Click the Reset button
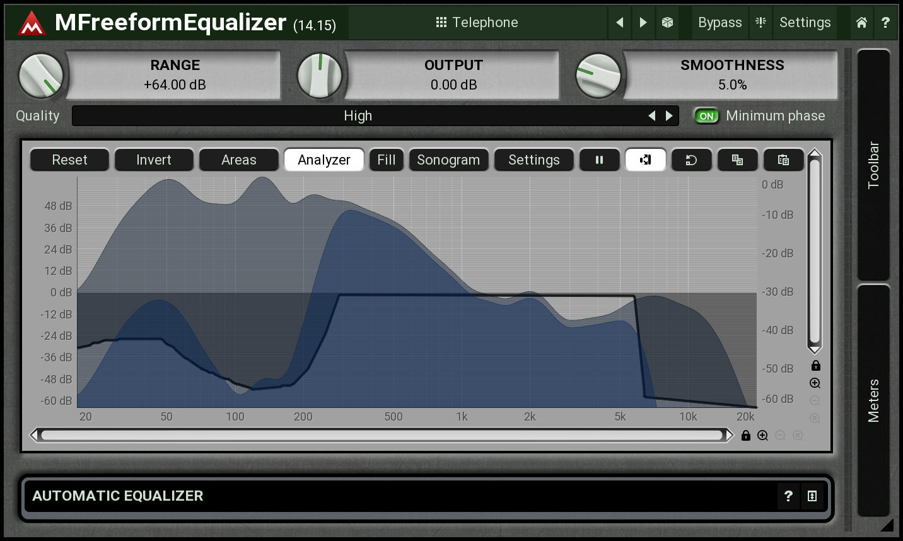The width and height of the screenshot is (903, 541). pyautogui.click(x=69, y=160)
